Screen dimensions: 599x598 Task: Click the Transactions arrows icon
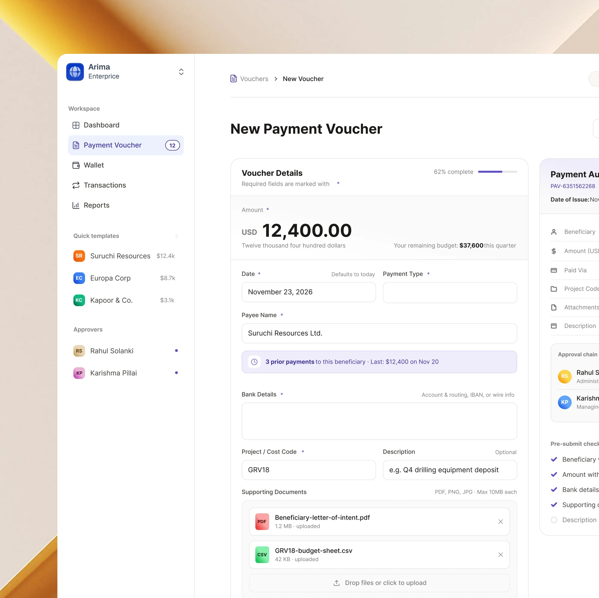click(x=76, y=185)
